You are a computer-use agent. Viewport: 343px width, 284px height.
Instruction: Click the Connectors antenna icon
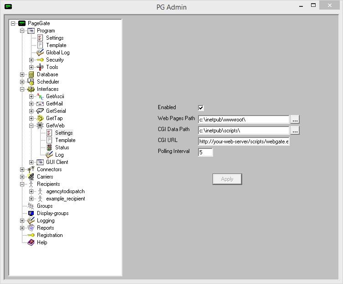point(31,169)
